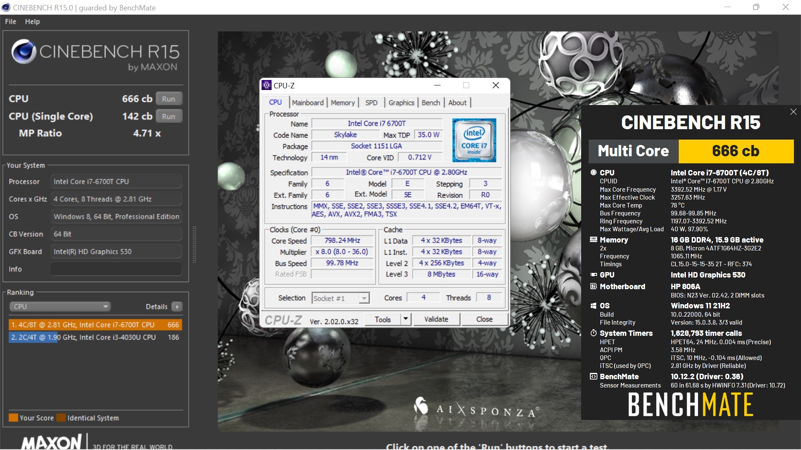Close the BenchMate overlay panel
801x450 pixels.
(793, 112)
